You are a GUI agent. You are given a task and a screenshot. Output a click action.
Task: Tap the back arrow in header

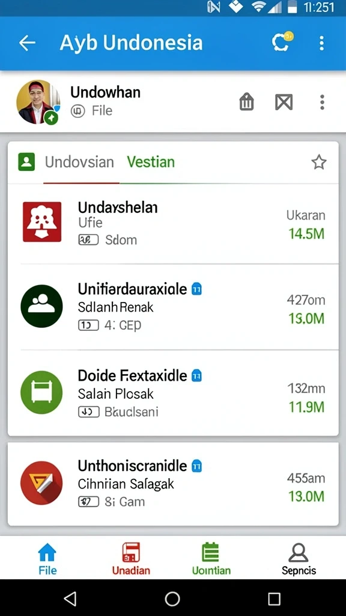pyautogui.click(x=27, y=43)
